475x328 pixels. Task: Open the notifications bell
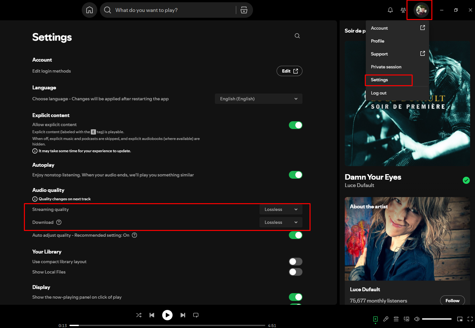point(390,10)
